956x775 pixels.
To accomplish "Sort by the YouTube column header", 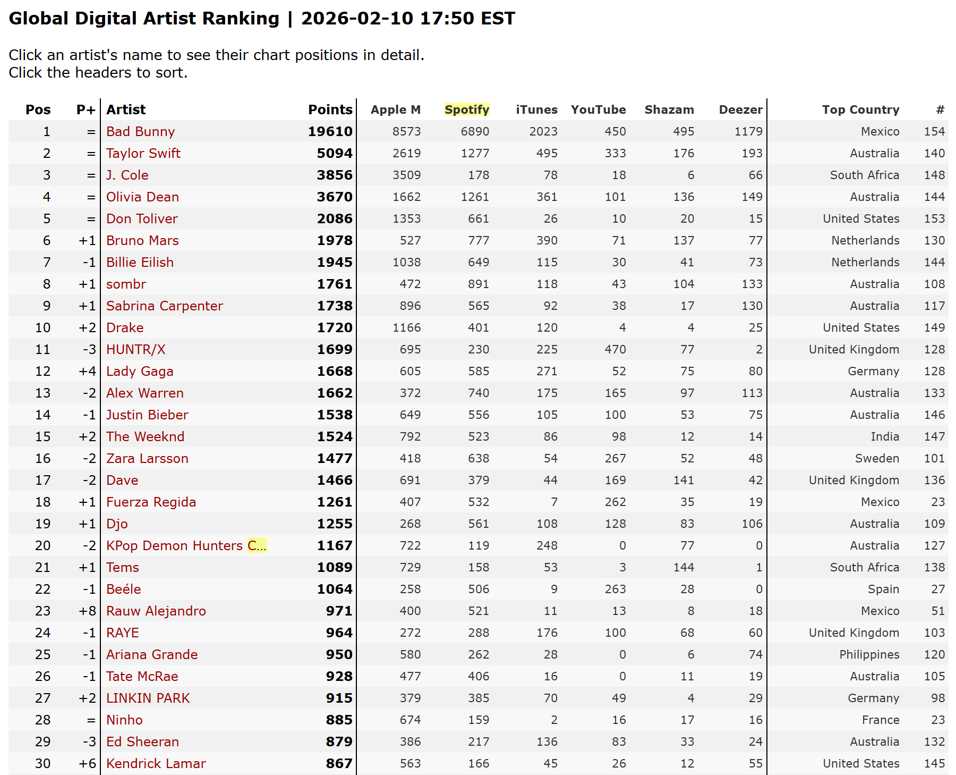I will (x=598, y=109).
